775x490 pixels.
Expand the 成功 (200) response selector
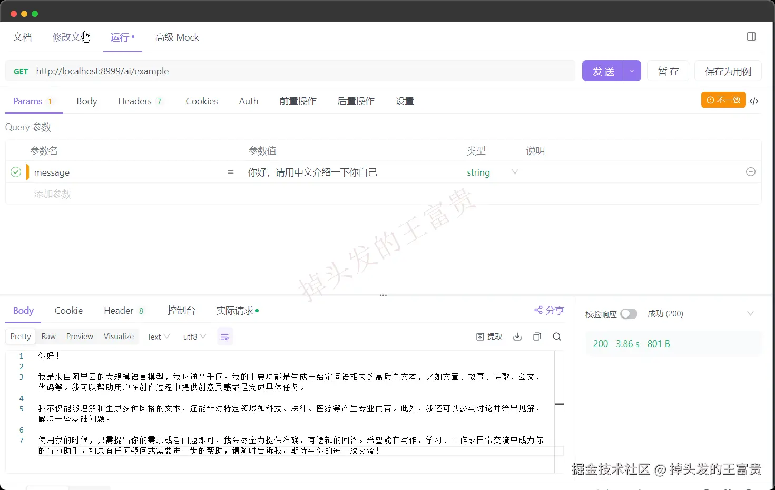coord(750,314)
